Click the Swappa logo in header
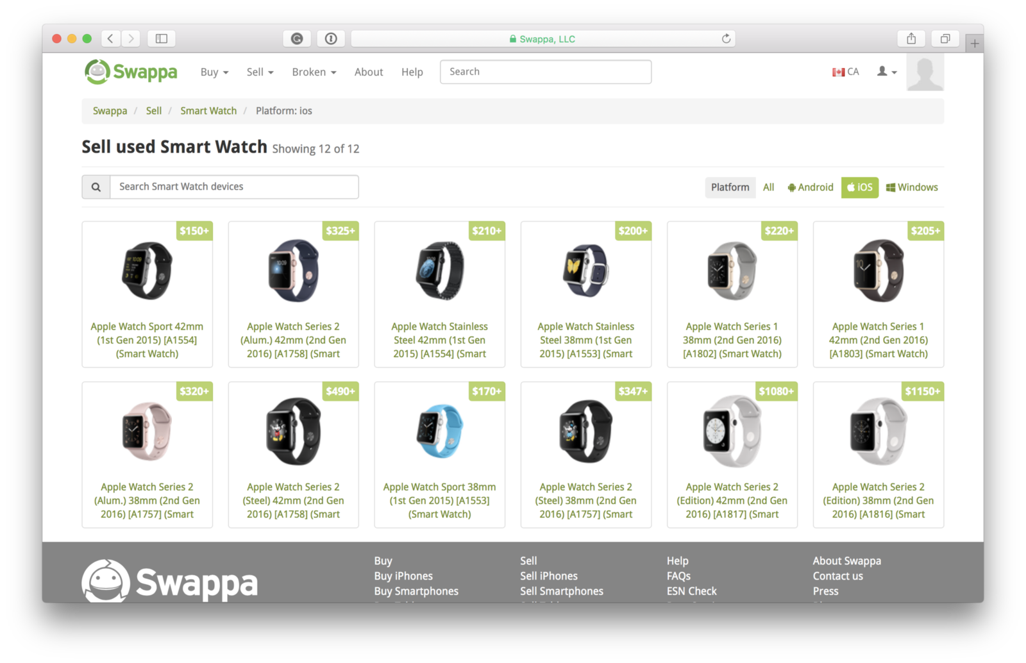The height and width of the screenshot is (663, 1026). pyautogui.click(x=131, y=72)
